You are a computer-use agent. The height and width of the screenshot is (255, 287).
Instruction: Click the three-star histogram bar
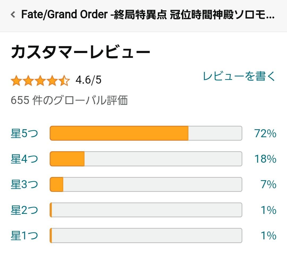tap(146, 184)
